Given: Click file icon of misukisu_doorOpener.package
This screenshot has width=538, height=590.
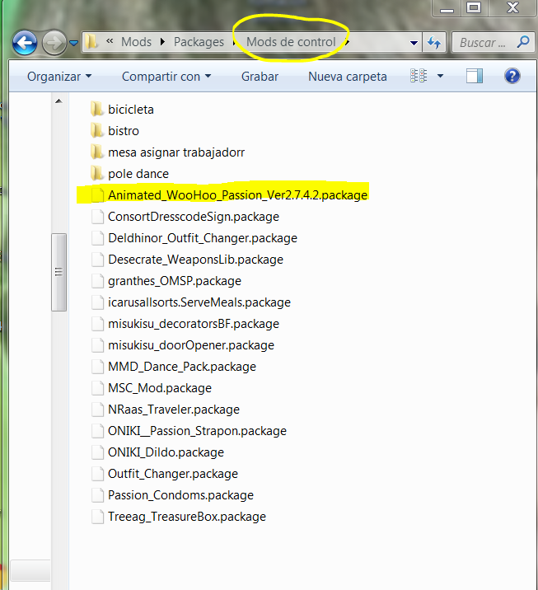Looking at the screenshot, I should click(97, 345).
